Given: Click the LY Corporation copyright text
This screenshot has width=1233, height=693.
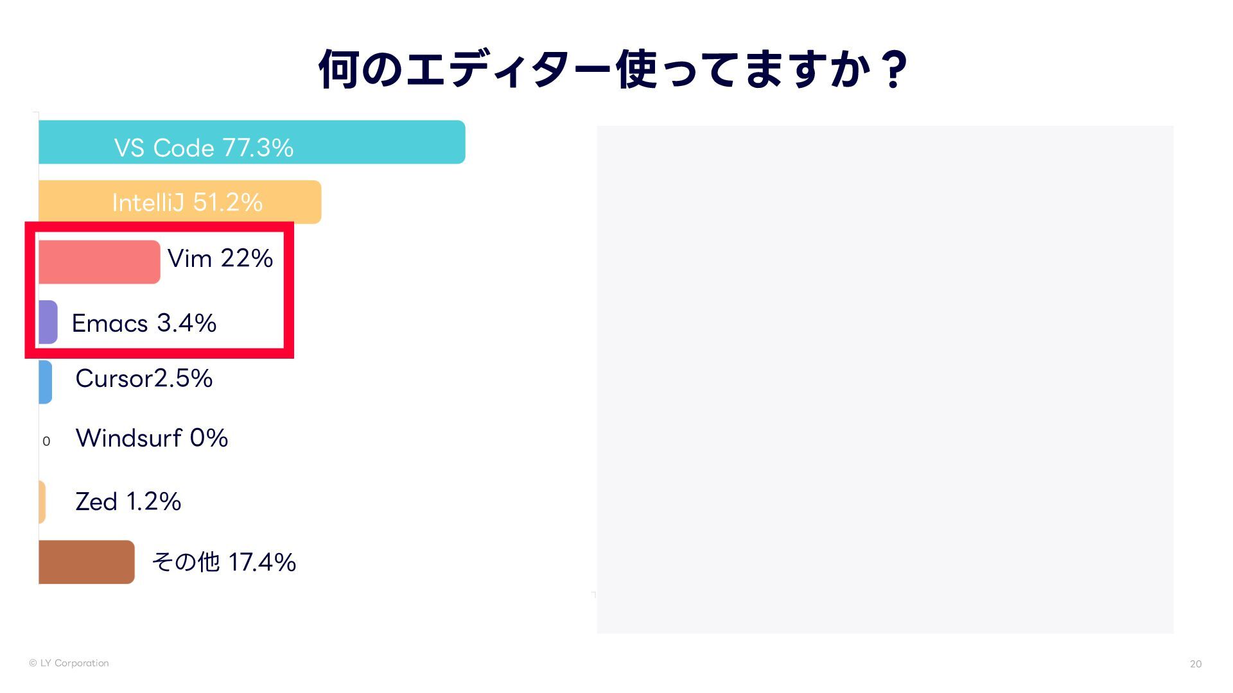Looking at the screenshot, I should pyautogui.click(x=69, y=663).
